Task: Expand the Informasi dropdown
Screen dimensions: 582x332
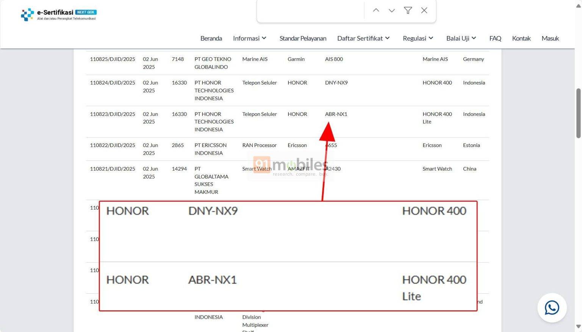Action: (x=249, y=38)
